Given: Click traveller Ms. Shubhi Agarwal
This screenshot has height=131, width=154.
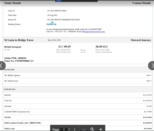Looking at the screenshot, I should pyautogui.click(x=12, y=75).
